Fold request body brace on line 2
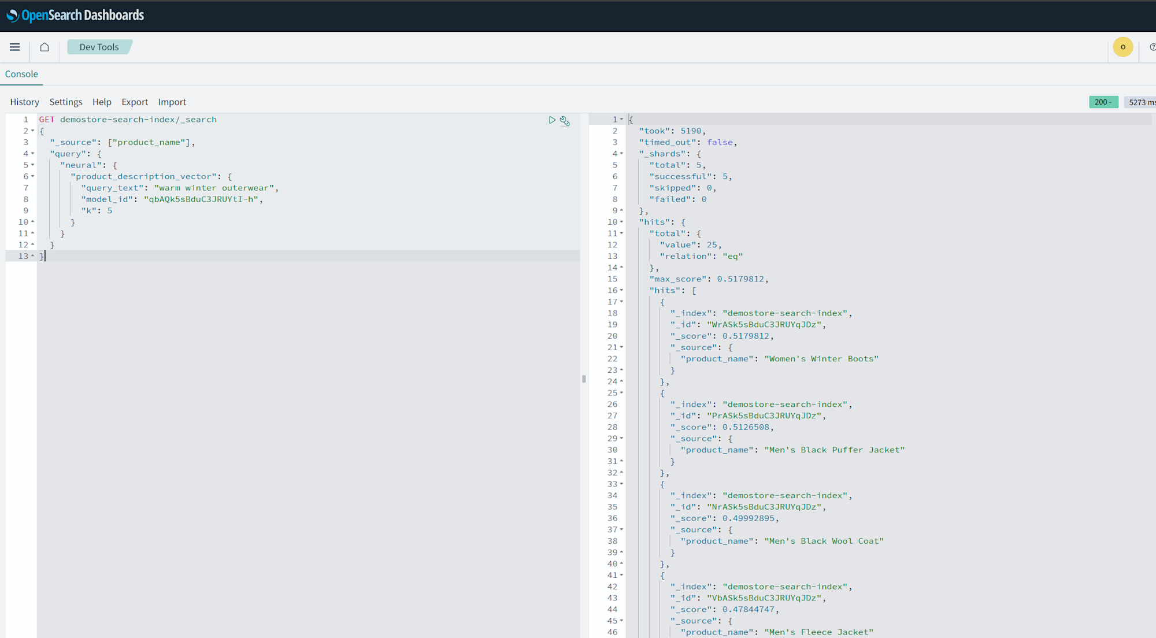Viewport: 1156px width, 638px height. (x=33, y=131)
